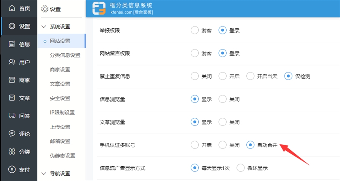This screenshot has width=340, height=181.
Task: Collapse the 系统设置 section
Action: [43, 27]
